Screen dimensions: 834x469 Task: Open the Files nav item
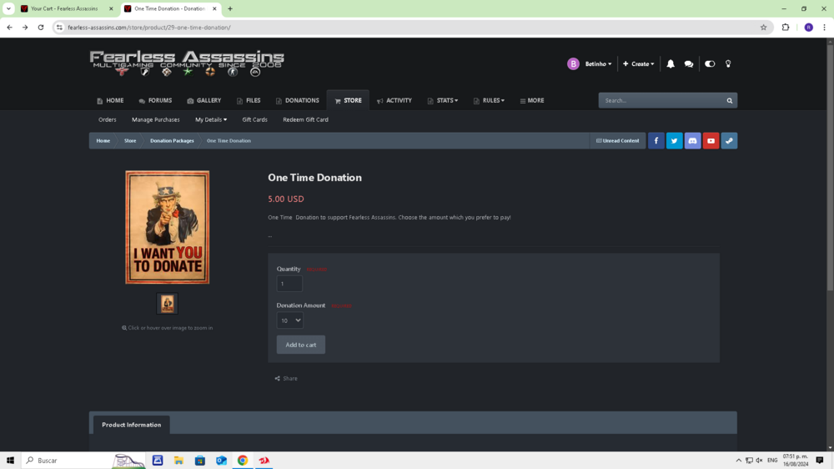click(x=249, y=101)
